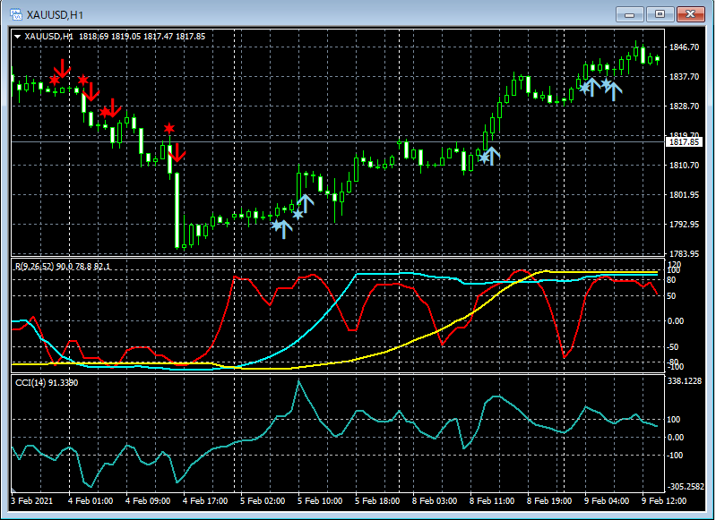Click the 5 Feb 10:00 time label
The image size is (716, 520).
coord(320,501)
